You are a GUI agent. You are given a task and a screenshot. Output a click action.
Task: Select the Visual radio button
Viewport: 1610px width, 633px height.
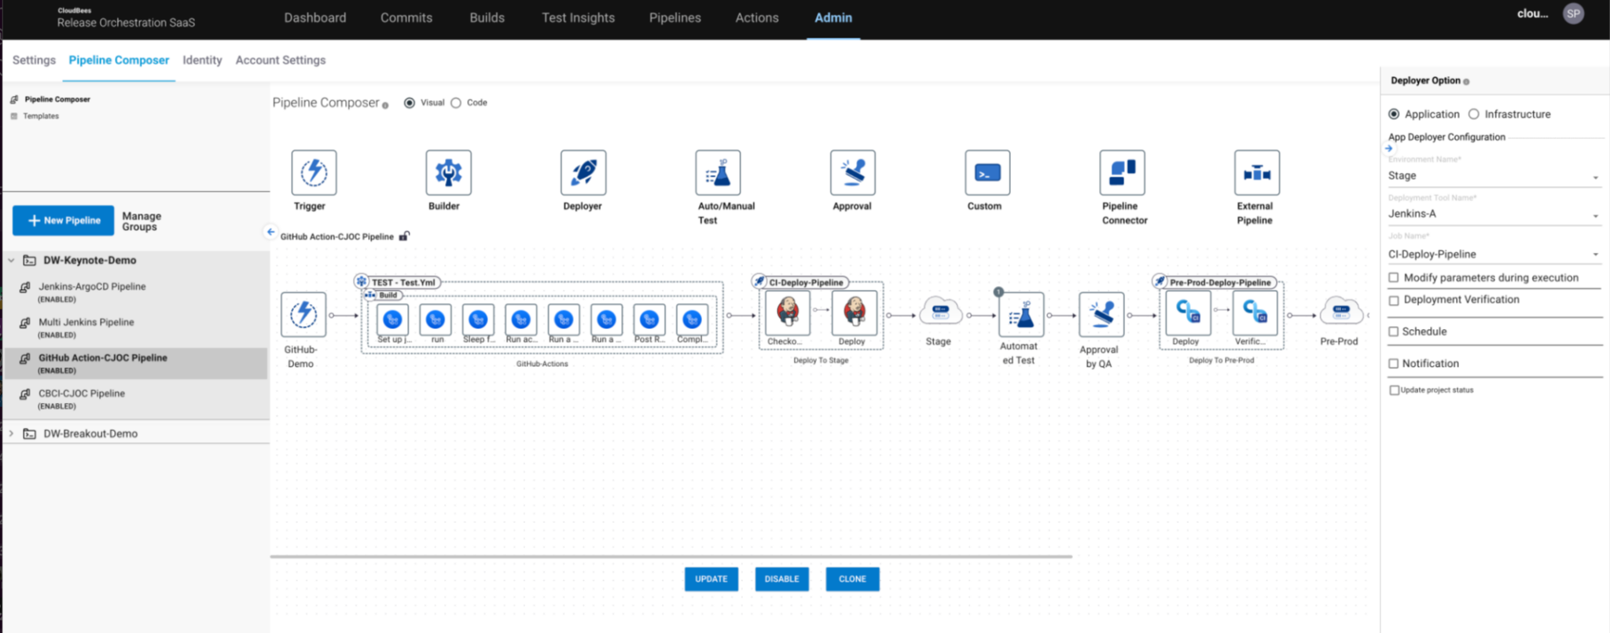[x=410, y=103]
